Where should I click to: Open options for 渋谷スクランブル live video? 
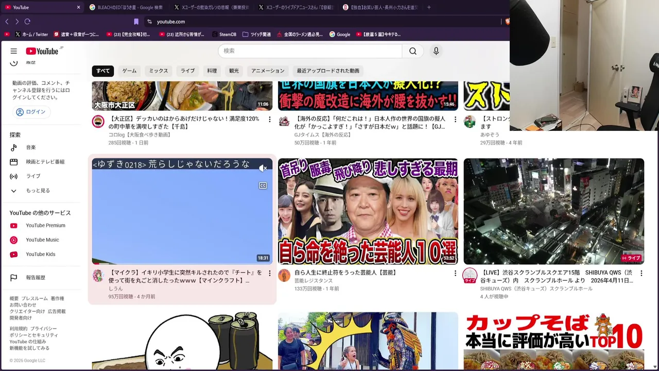pyautogui.click(x=641, y=273)
